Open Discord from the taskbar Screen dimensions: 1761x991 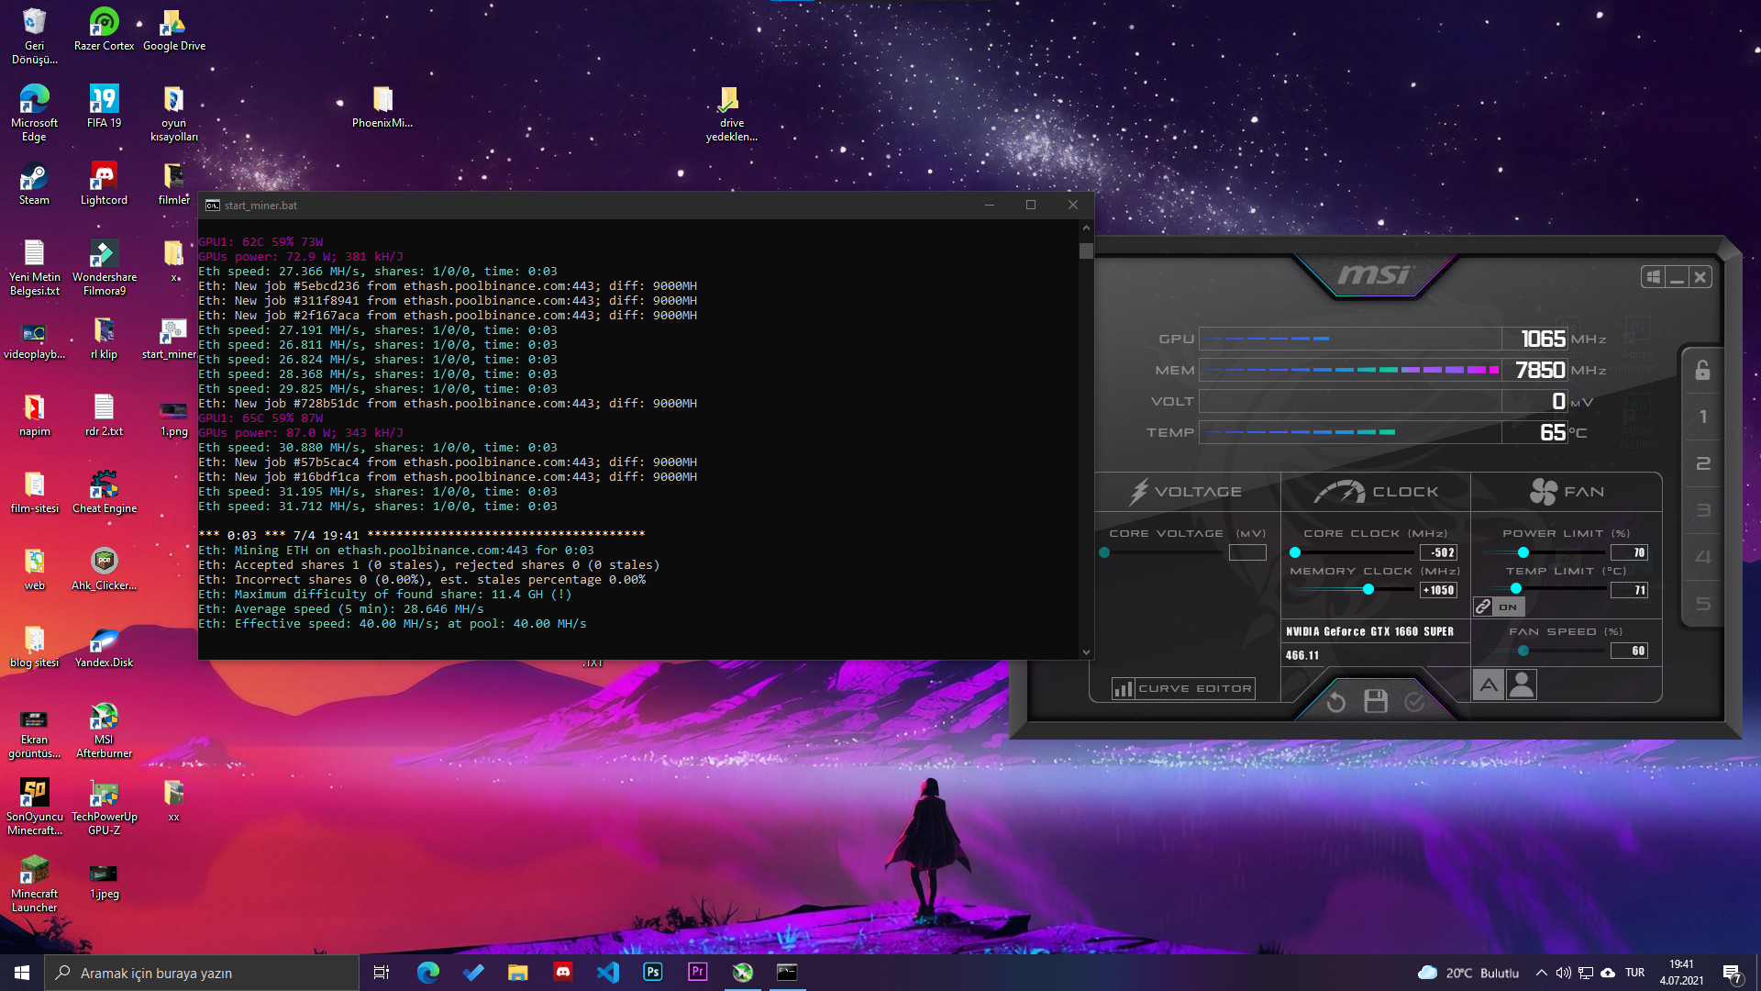click(563, 972)
